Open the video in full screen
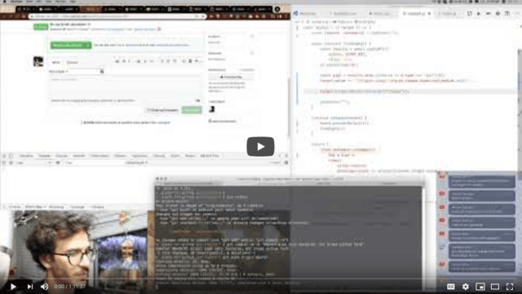Viewport: 522px width, 294px height. [x=510, y=287]
